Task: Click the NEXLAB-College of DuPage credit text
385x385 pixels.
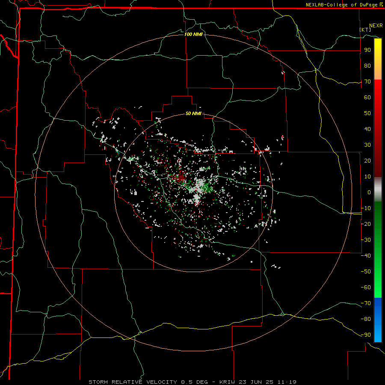Action: point(344,5)
